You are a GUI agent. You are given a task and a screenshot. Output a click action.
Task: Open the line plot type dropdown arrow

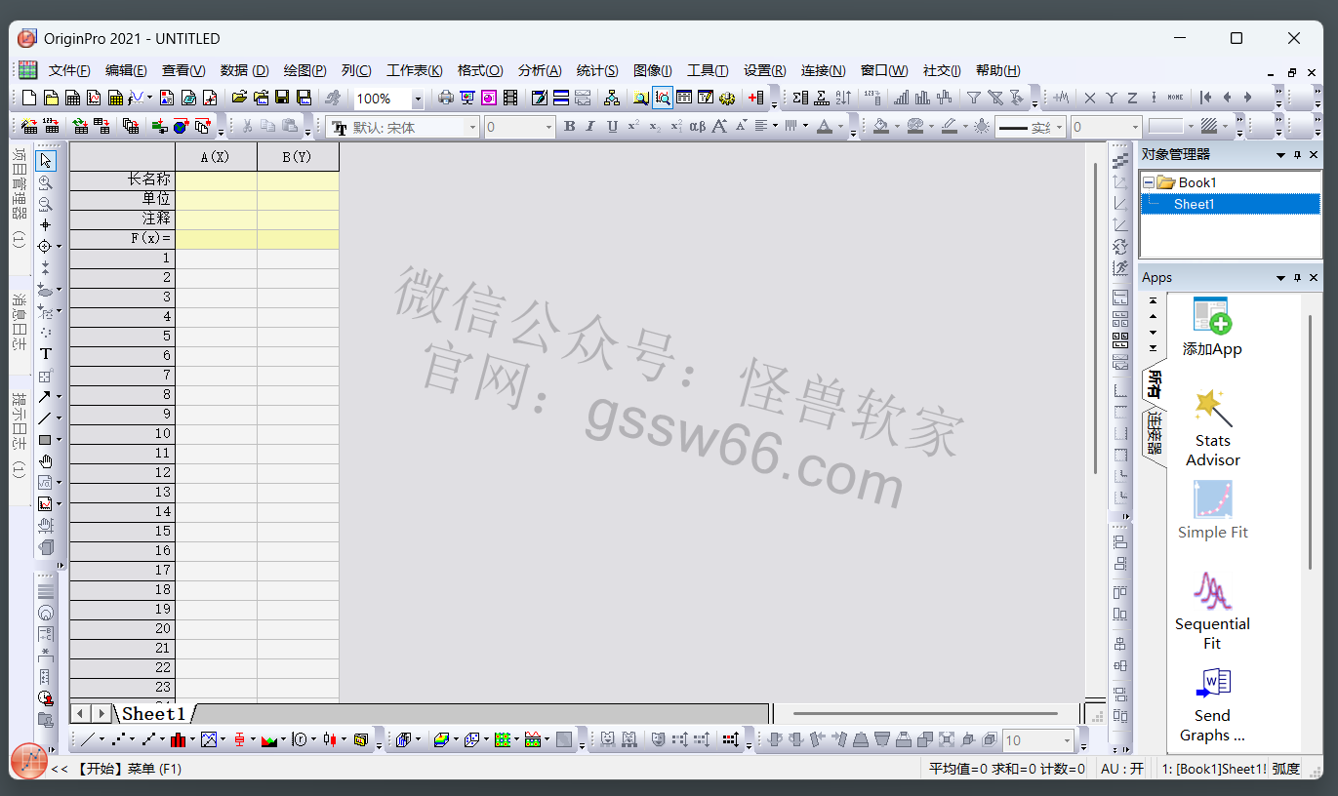pos(103,739)
